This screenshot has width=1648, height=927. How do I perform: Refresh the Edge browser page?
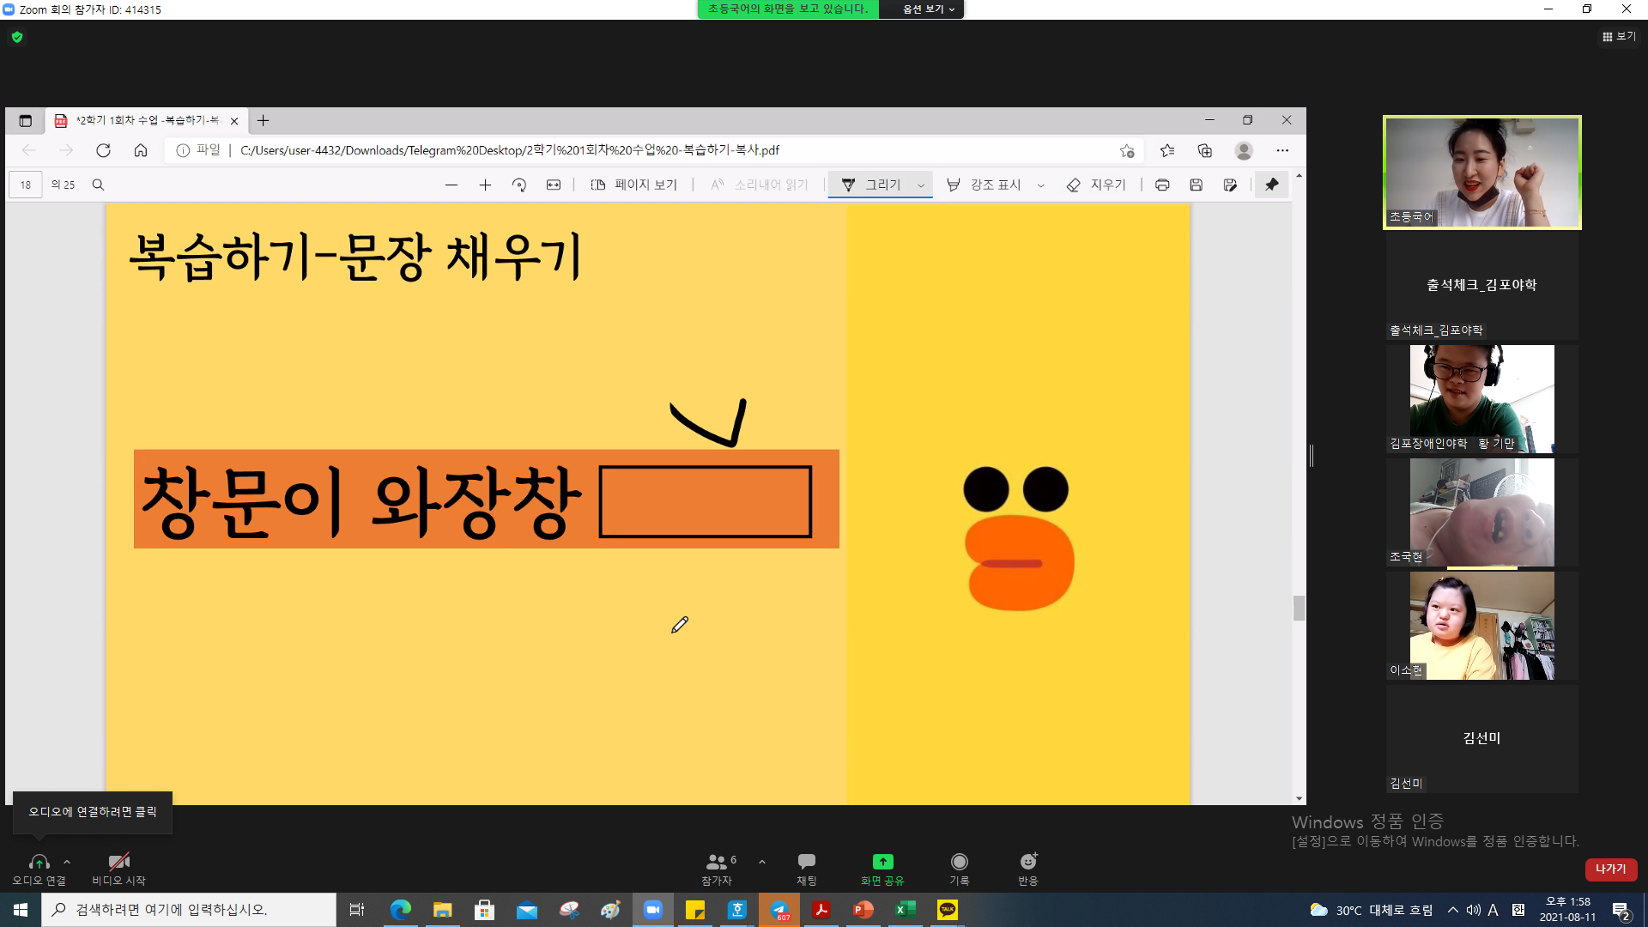click(x=103, y=150)
